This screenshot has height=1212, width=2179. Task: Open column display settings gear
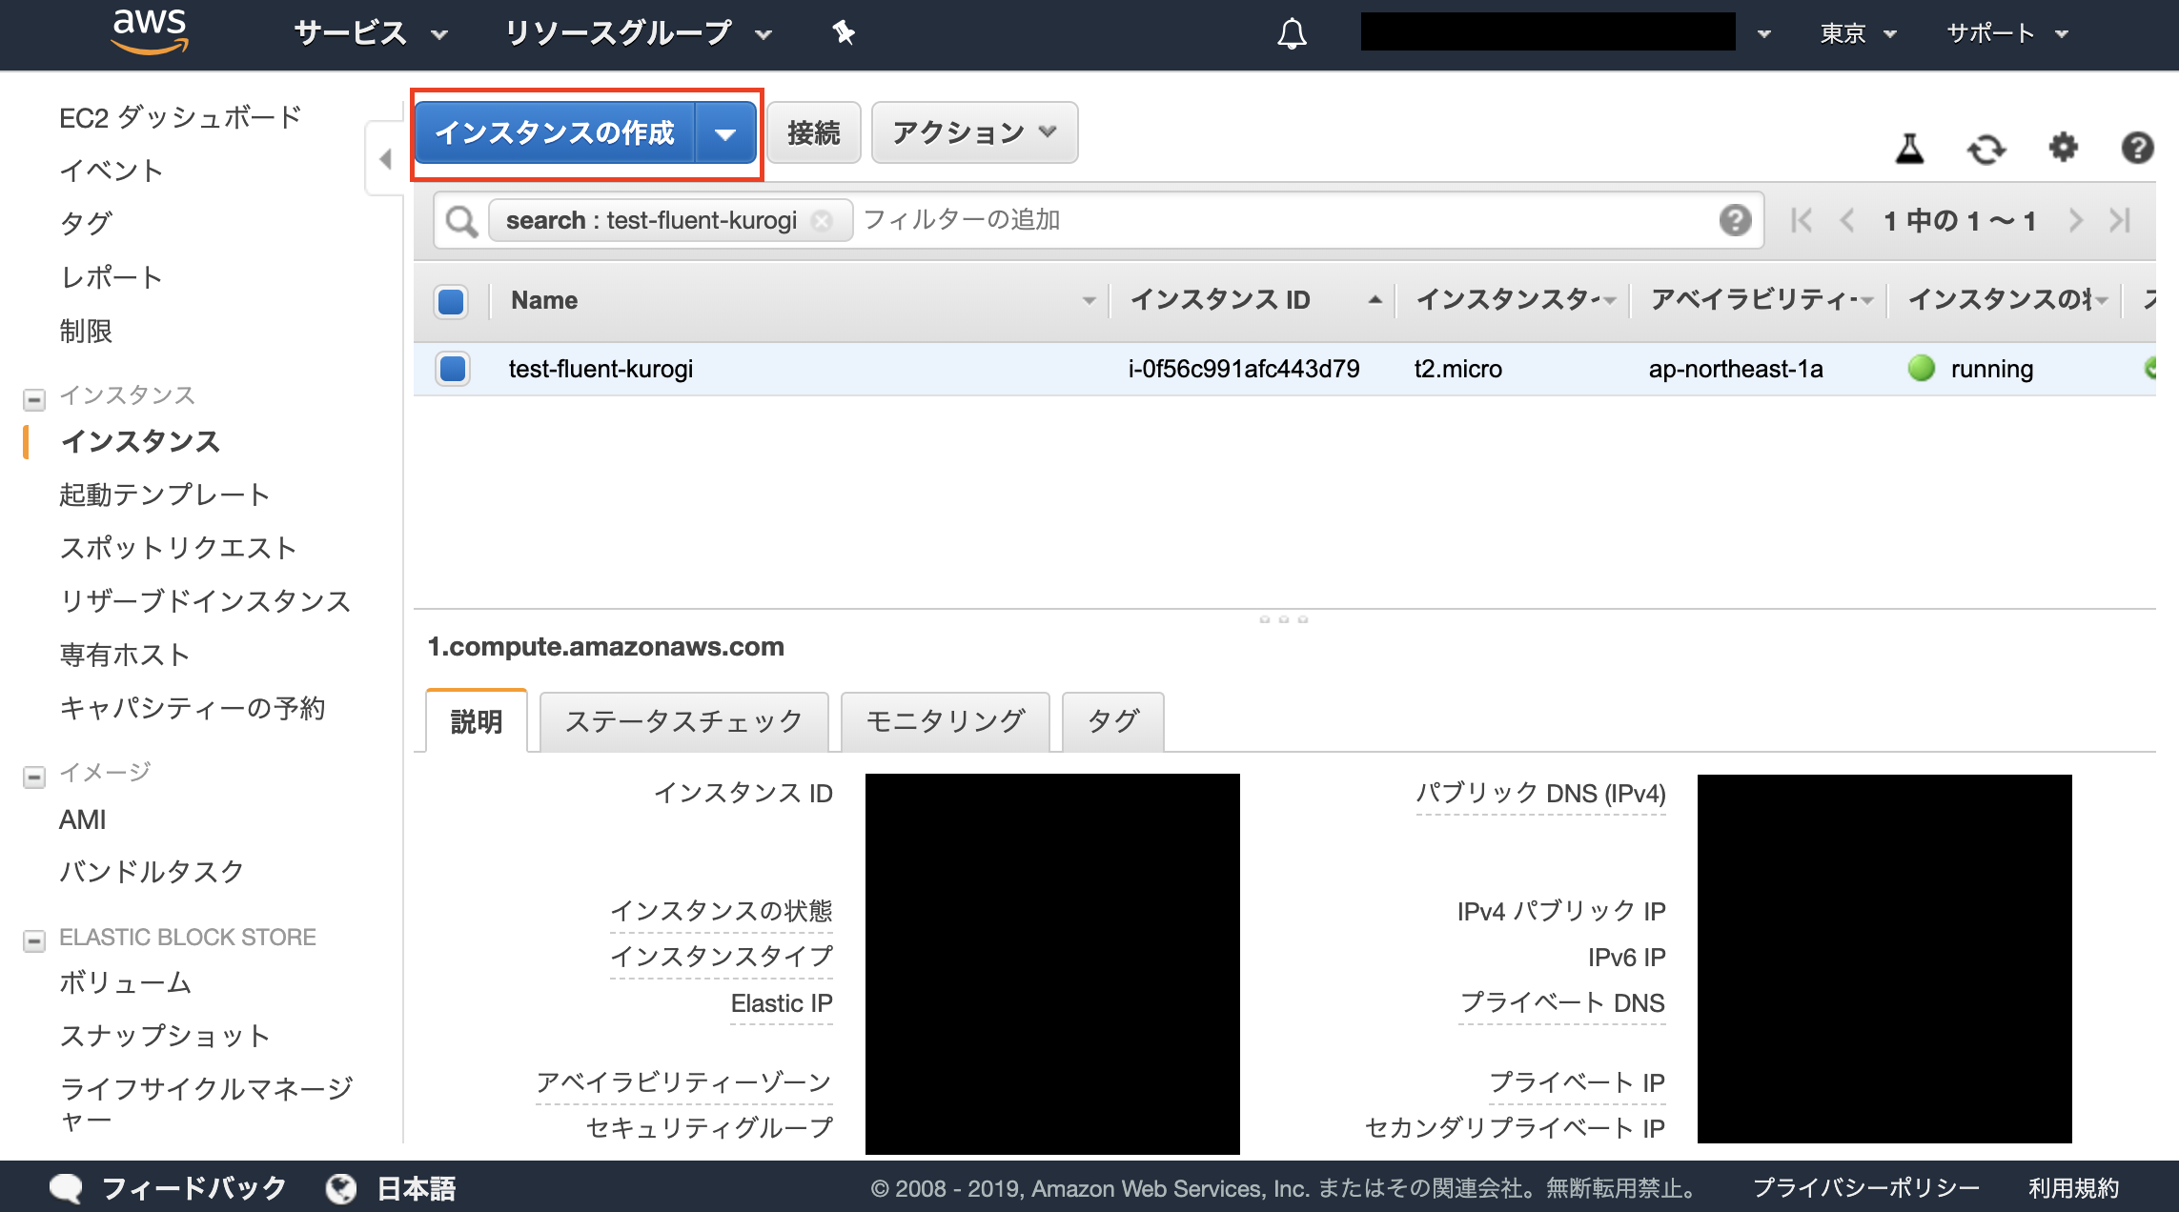(2063, 150)
